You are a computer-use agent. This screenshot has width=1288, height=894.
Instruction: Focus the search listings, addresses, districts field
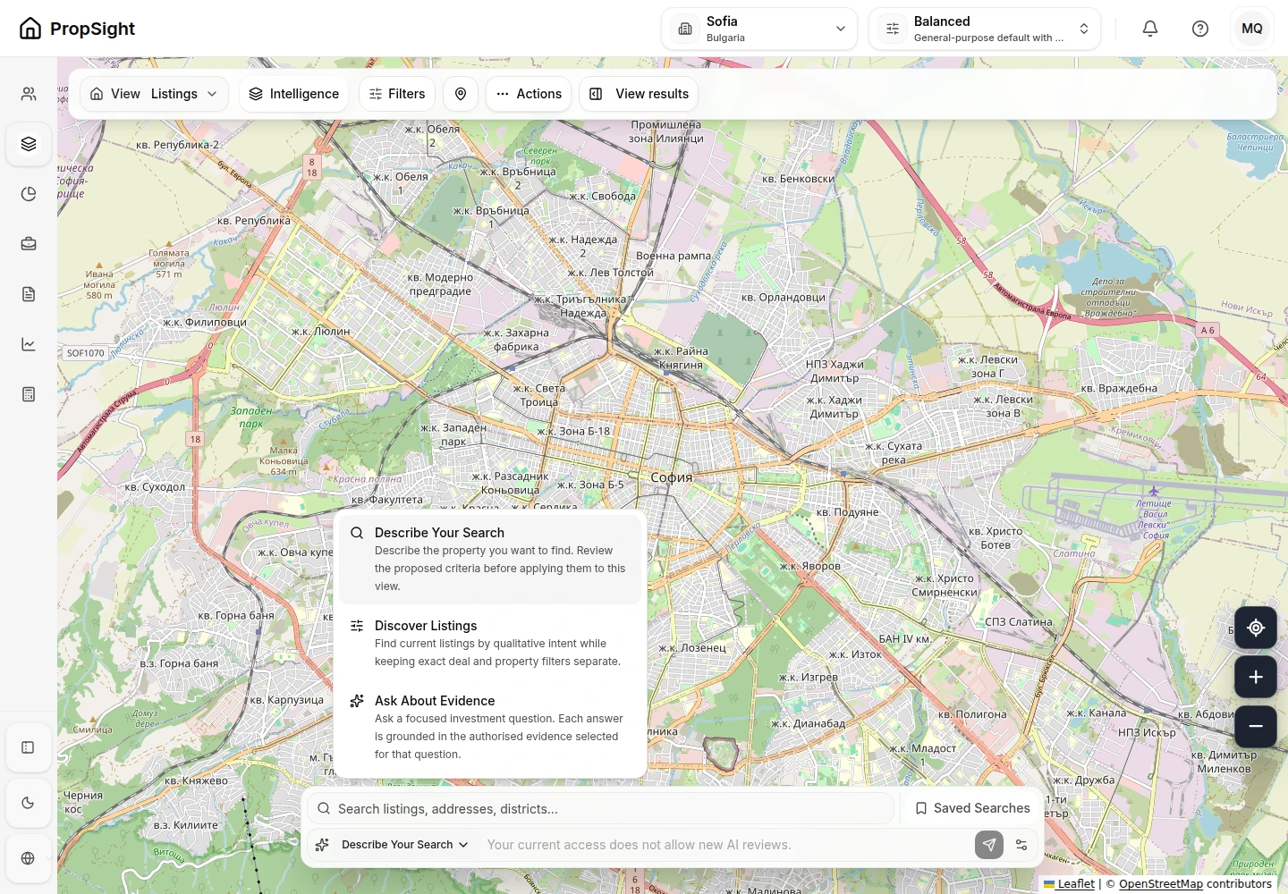coord(601,809)
